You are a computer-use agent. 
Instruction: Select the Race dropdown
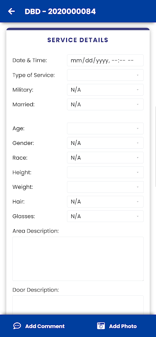(x=105, y=158)
